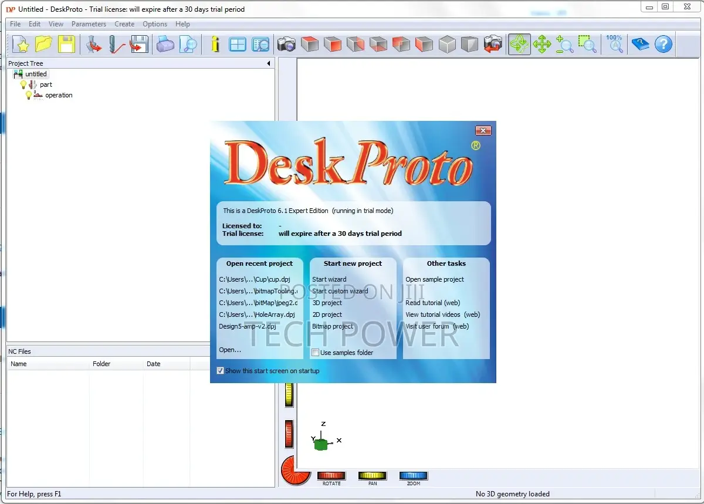Click the yellow PAN thumbwheel
The image size is (704, 504).
373,476
